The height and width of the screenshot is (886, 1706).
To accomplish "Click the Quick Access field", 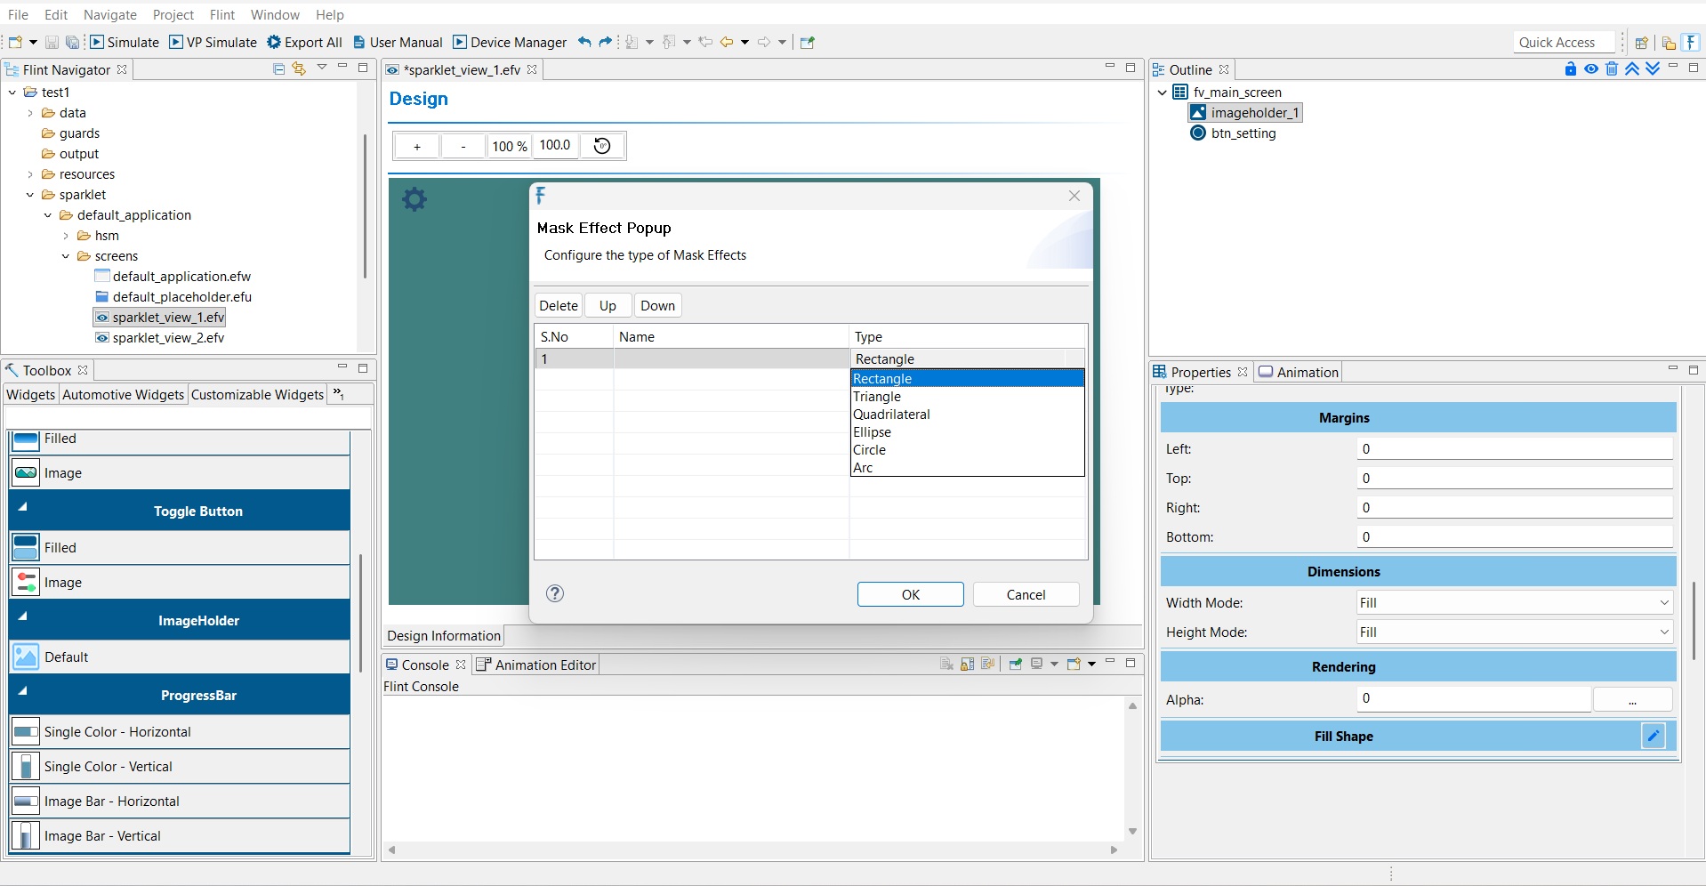I will (x=1564, y=42).
